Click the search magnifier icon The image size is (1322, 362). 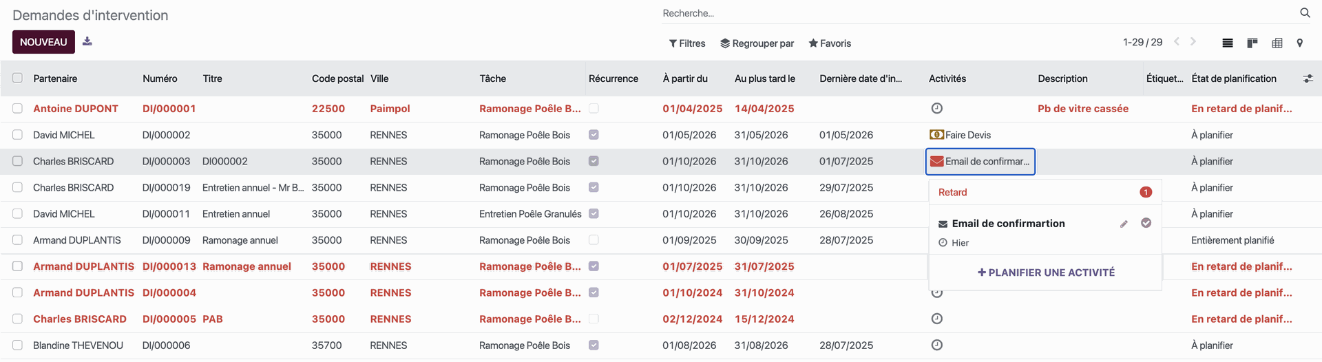point(1304,13)
